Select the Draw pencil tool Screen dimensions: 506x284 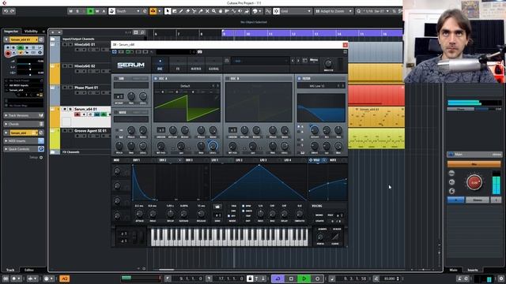(x=181, y=11)
